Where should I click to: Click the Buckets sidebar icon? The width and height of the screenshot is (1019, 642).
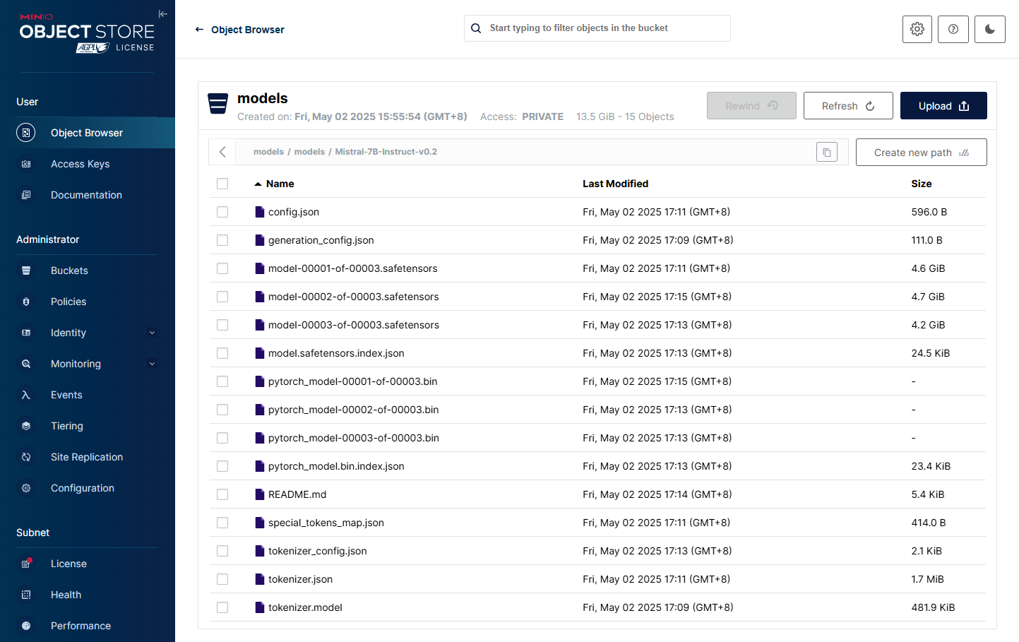(26, 271)
